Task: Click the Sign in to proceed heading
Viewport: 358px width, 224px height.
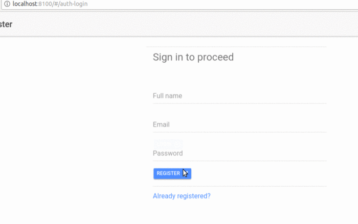Action: [193, 57]
